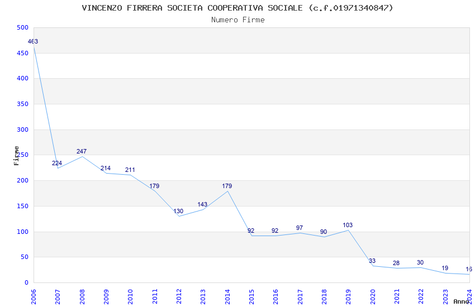Select the data label 130 for 2012

pyautogui.click(x=178, y=211)
